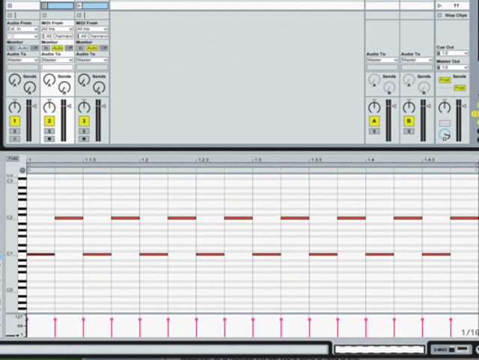Toggle first Post button in Master sends
This screenshot has width=479, height=360.
coord(445,80)
